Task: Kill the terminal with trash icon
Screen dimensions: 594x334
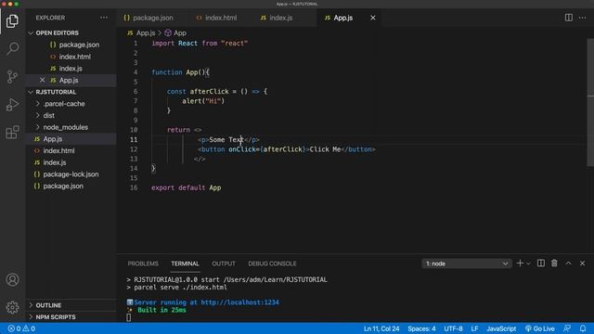Action: (554, 263)
